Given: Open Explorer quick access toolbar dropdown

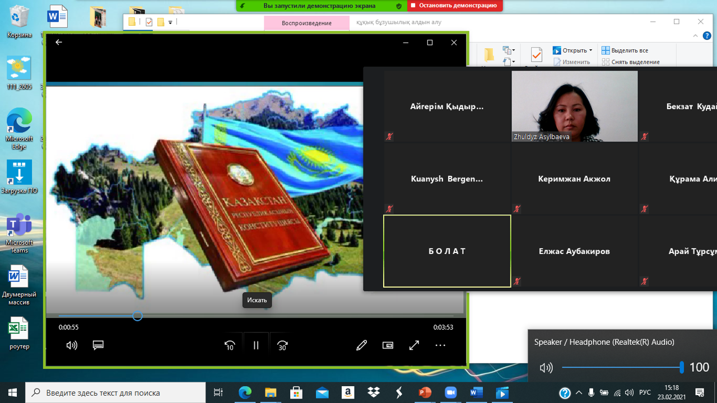Looking at the screenshot, I should 170,22.
